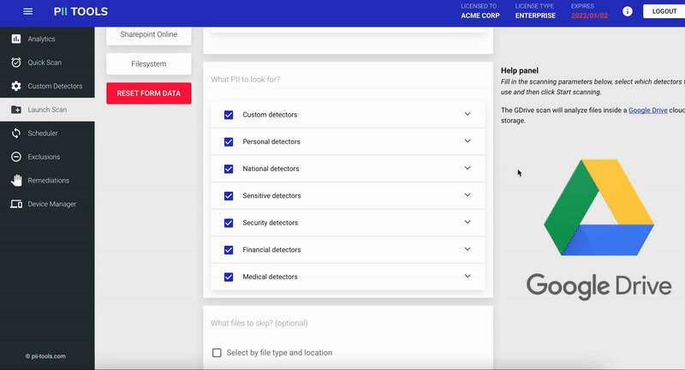This screenshot has width=685, height=370.
Task: Click the Personal detectors label
Action: [271, 141]
